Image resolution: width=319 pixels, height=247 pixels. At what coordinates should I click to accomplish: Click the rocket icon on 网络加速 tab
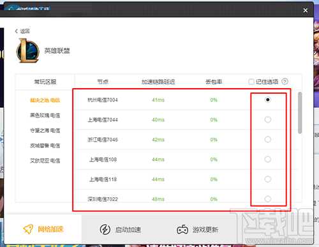point(28,229)
